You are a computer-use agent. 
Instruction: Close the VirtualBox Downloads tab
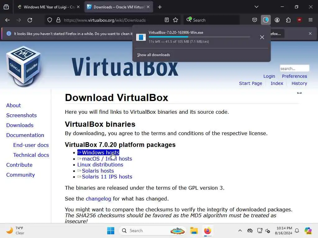[x=148, y=7]
